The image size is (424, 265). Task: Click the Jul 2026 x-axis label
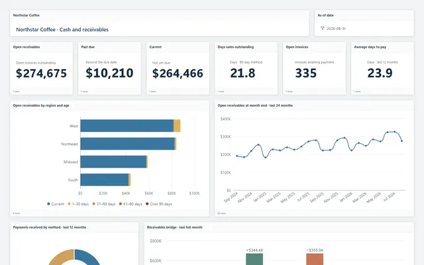(390, 197)
